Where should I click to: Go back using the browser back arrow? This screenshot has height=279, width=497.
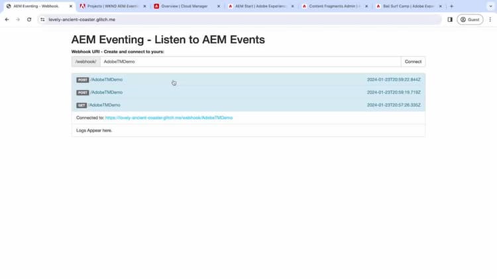click(7, 20)
